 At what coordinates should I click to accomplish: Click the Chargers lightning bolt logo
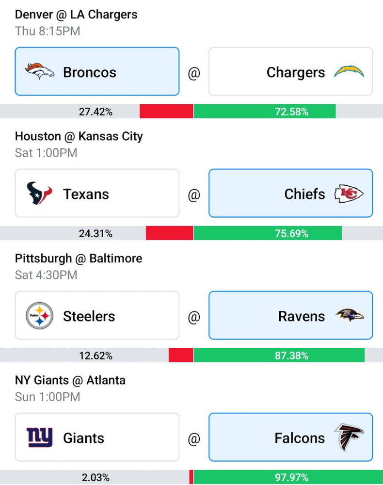coord(349,71)
